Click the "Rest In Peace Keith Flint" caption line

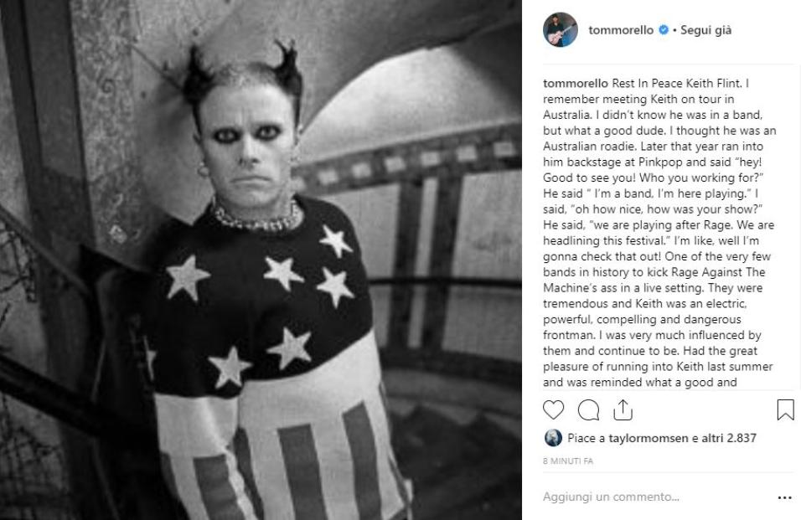point(676,83)
